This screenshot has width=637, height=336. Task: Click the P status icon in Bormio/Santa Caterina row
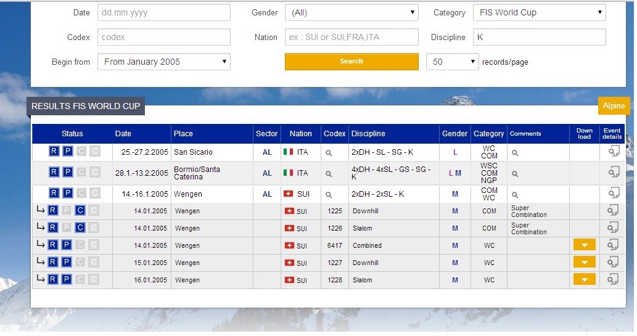68,172
